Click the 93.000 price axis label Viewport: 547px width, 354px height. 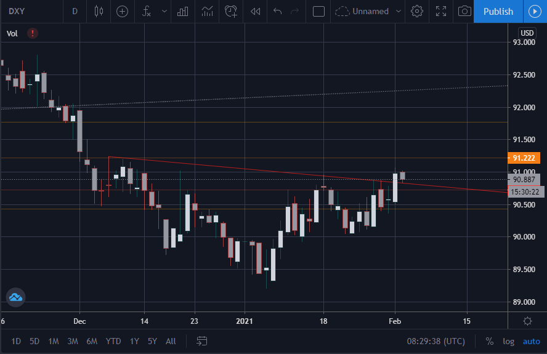[524, 42]
